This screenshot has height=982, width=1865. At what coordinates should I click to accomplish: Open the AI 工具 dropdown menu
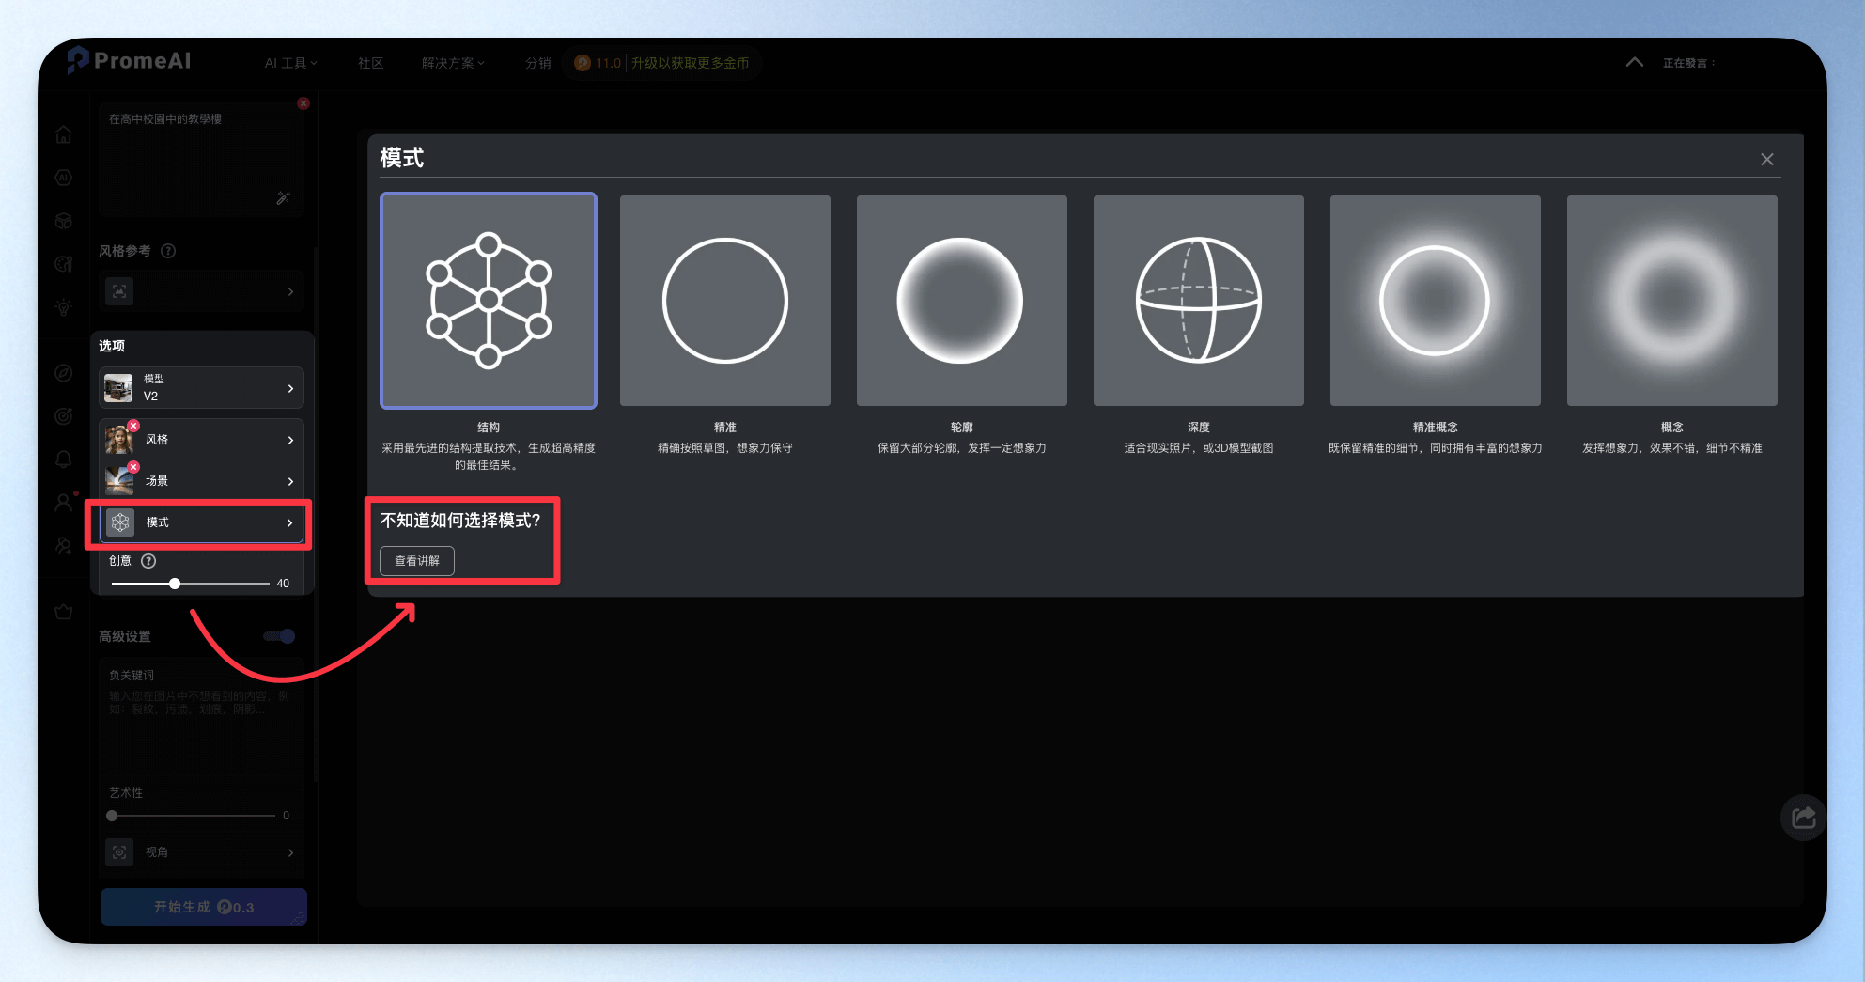(x=290, y=63)
